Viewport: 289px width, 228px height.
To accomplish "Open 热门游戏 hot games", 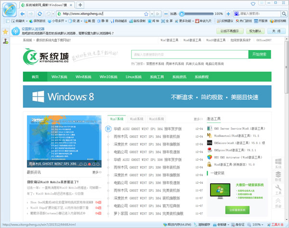I will pyautogui.click(x=244, y=21).
